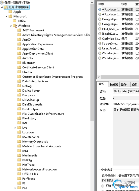
Task: Click task list horizontal scroll left arrow
Action: pos(99,77)
